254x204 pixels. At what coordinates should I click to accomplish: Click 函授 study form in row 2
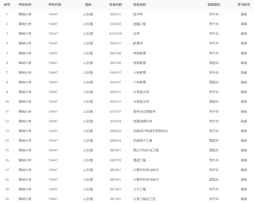(244, 24)
